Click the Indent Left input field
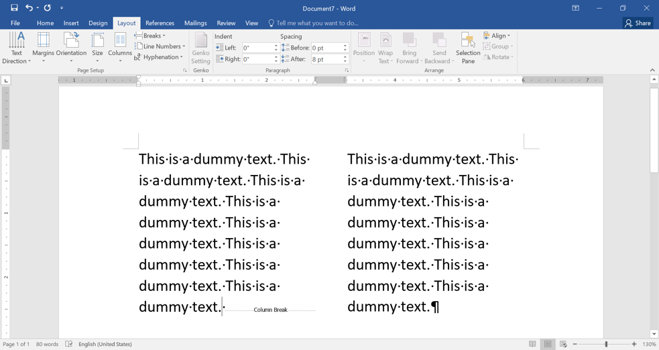Screen dimensions: 659x350 point(258,48)
